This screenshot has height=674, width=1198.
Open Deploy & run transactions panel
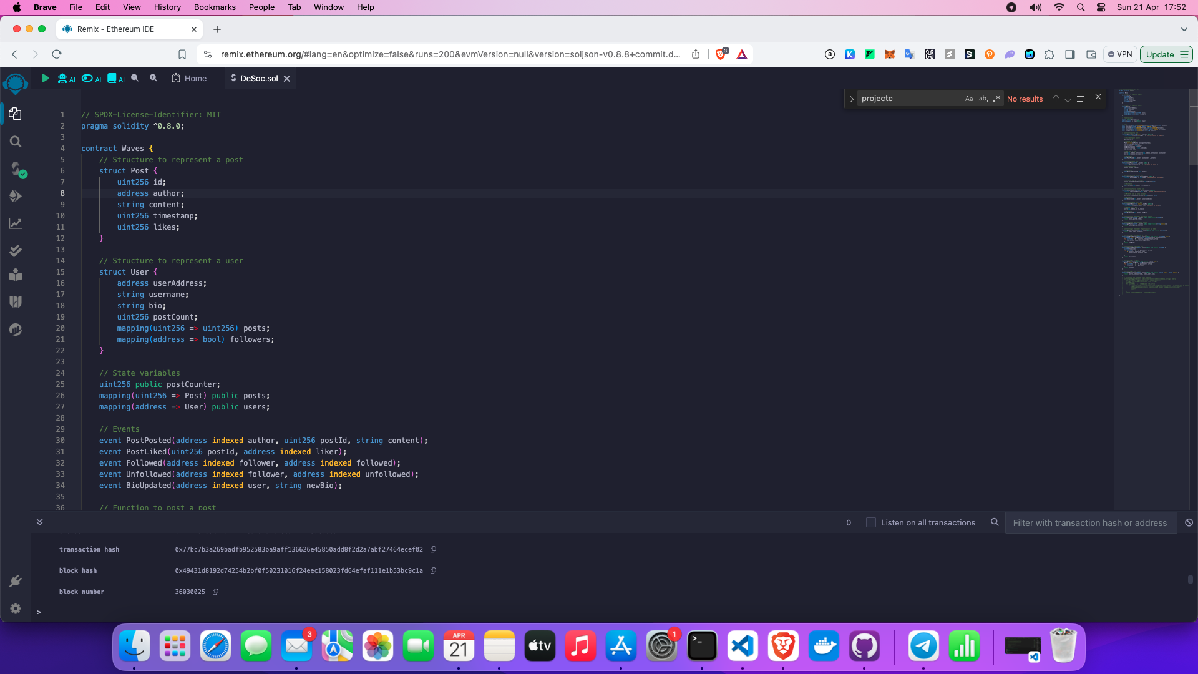coord(16,196)
